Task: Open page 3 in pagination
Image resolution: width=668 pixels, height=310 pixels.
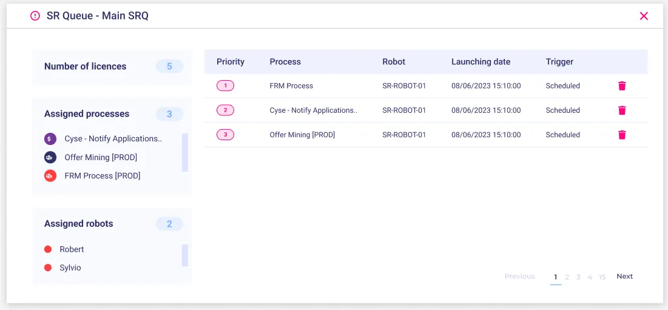Action: point(579,277)
